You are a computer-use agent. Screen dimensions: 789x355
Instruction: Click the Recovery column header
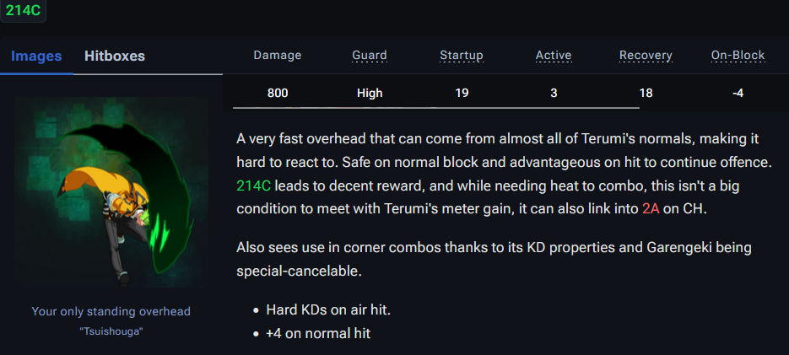tap(646, 56)
